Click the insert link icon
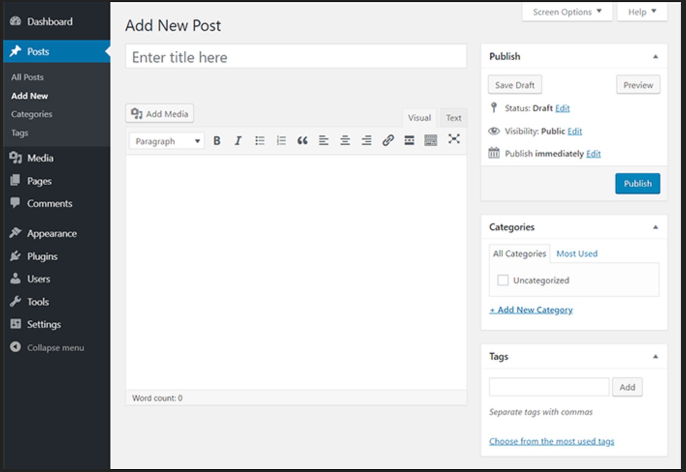This screenshot has height=472, width=686. (x=388, y=141)
